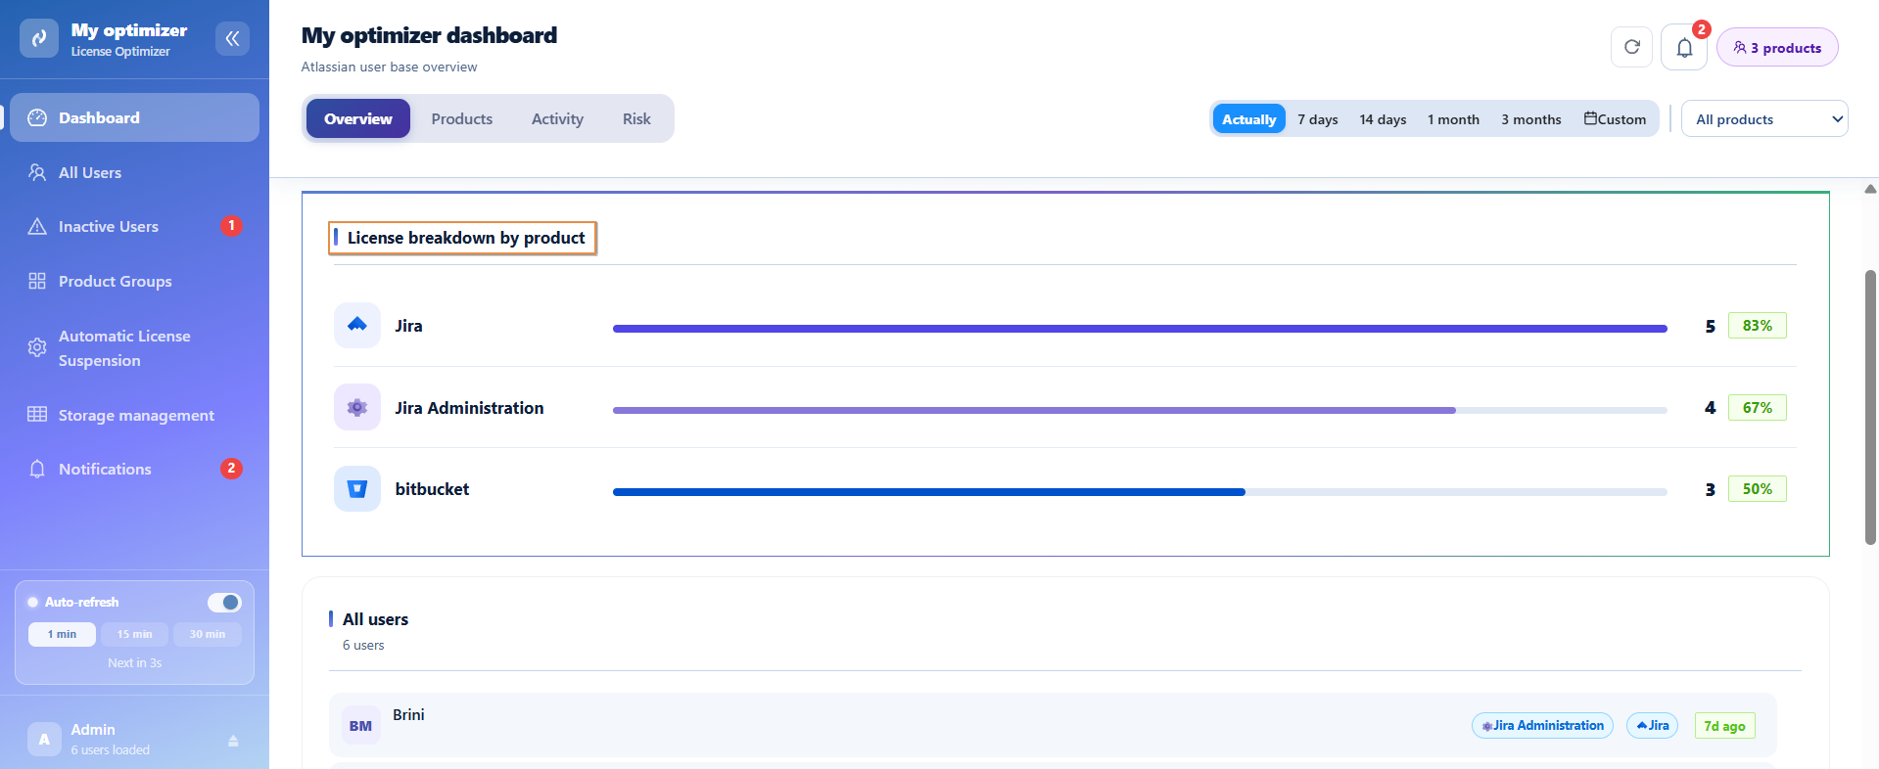Click the Jira product icon

357,325
